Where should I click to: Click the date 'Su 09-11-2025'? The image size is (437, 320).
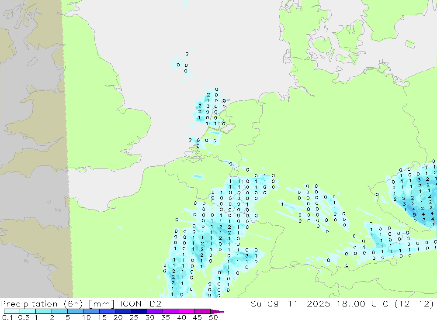(290, 303)
